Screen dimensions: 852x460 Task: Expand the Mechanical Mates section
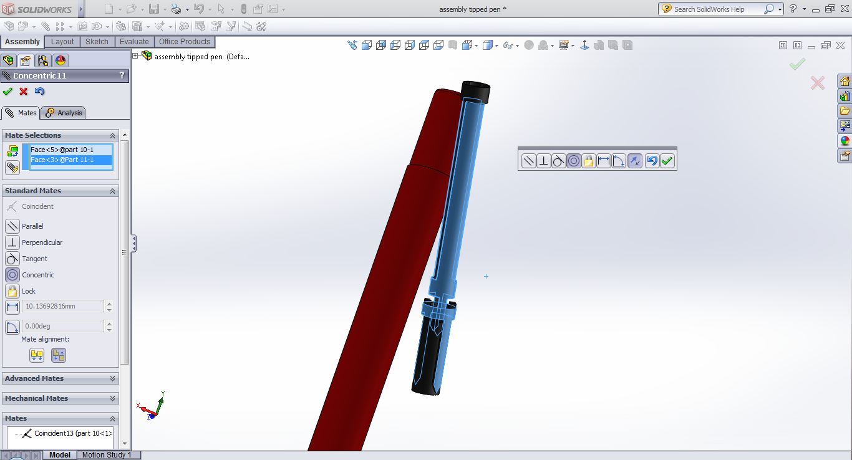(x=113, y=398)
